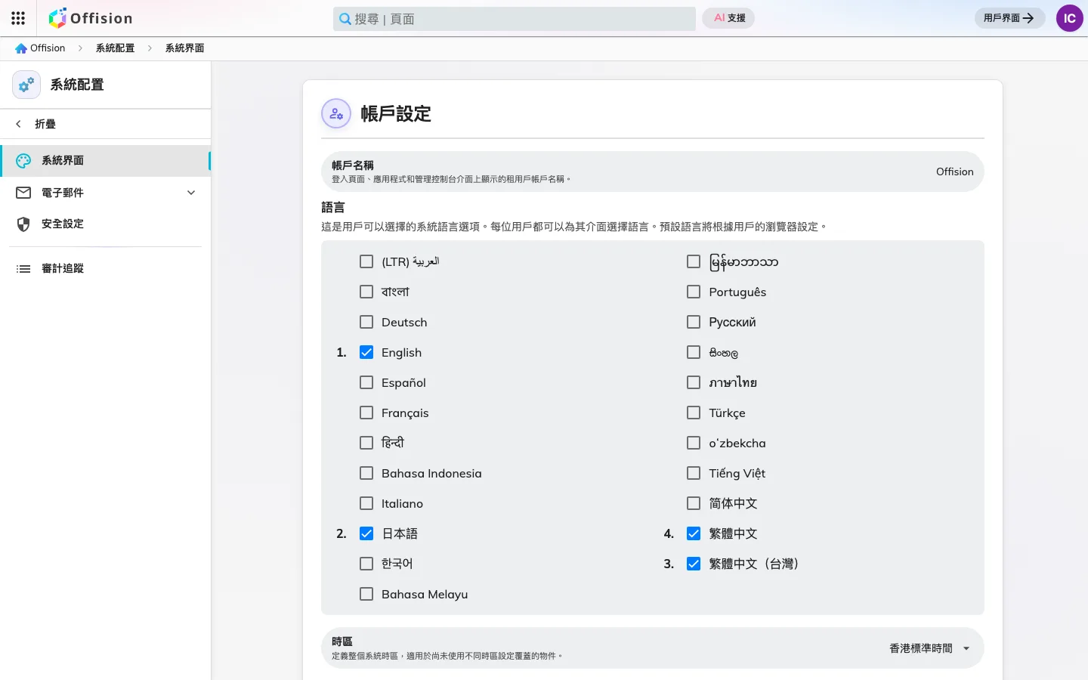Expand the 電子郵件 submenu chevron
The width and height of the screenshot is (1088, 680).
click(x=191, y=193)
